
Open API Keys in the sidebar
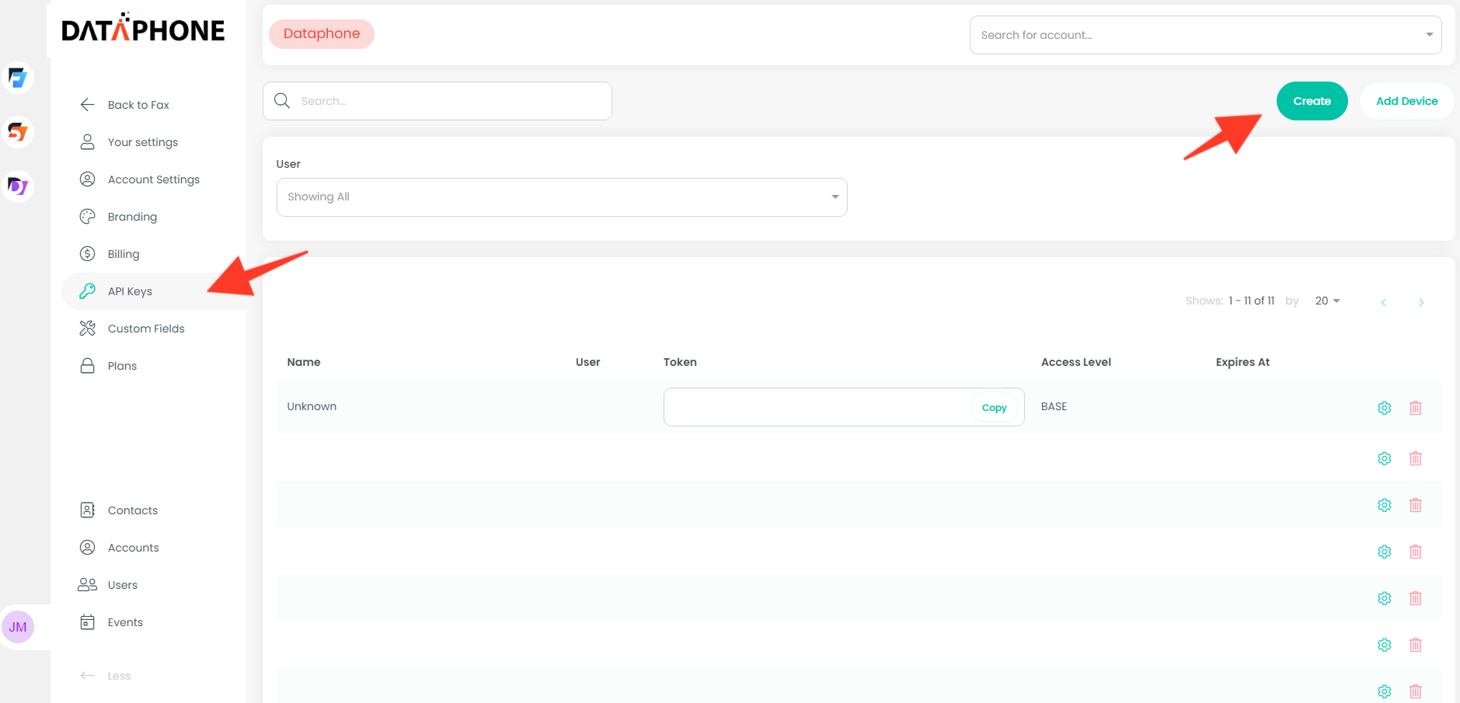tap(130, 291)
